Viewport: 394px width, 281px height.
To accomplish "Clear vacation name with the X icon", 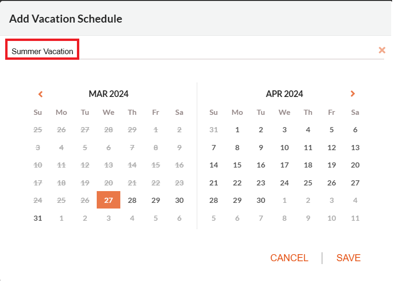I will pyautogui.click(x=382, y=50).
